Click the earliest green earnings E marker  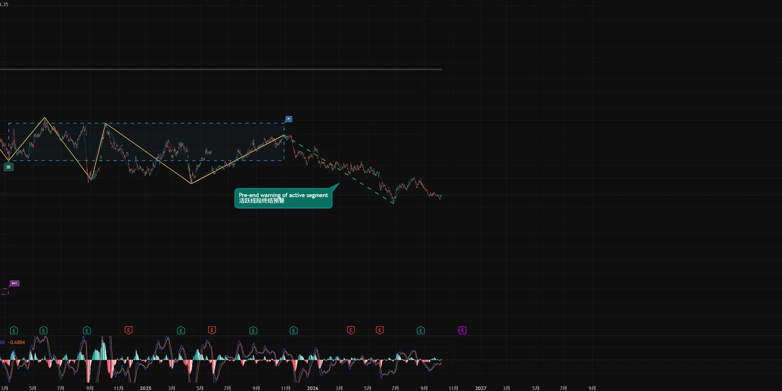(x=14, y=330)
